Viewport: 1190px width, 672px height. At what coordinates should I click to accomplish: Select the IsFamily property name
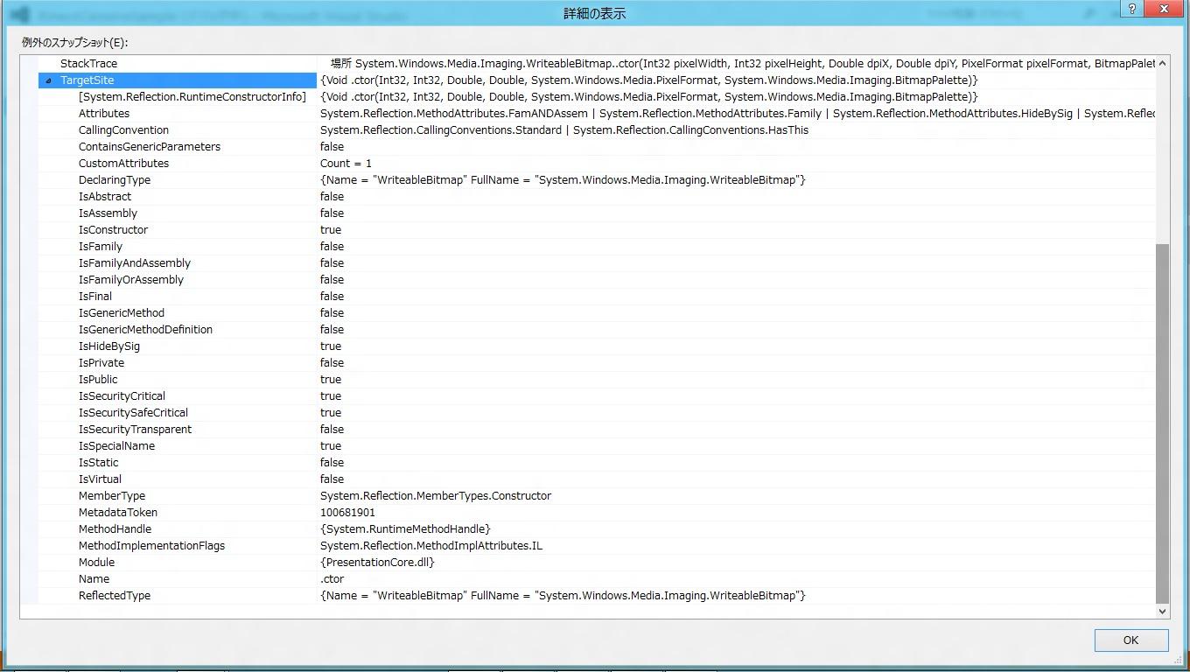pyautogui.click(x=101, y=247)
